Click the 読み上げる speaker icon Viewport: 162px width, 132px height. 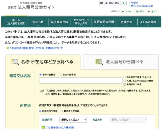click(x=106, y=3)
